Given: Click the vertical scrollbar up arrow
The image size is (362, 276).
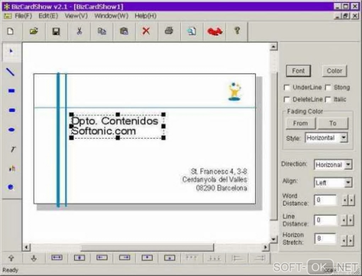Looking at the screenshot, I should point(274,46).
